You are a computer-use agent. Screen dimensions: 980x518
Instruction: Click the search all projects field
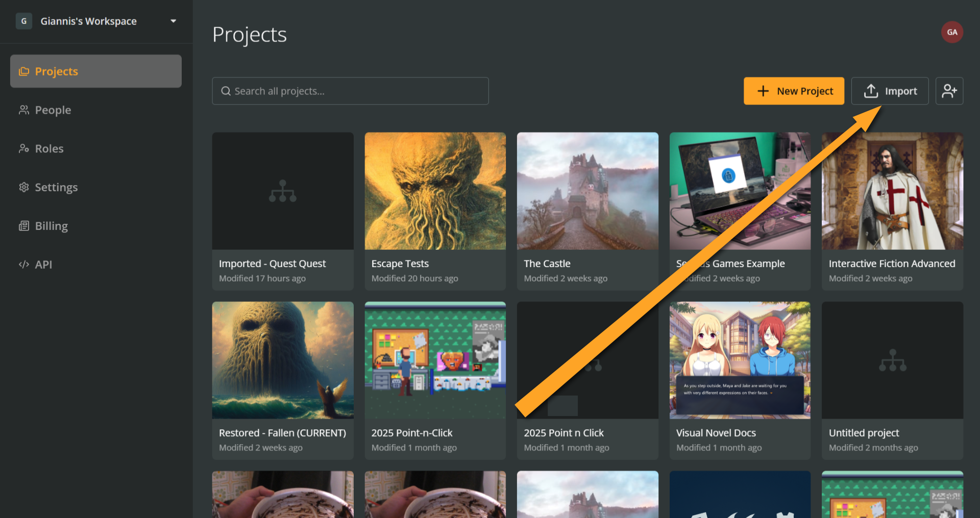(x=350, y=91)
